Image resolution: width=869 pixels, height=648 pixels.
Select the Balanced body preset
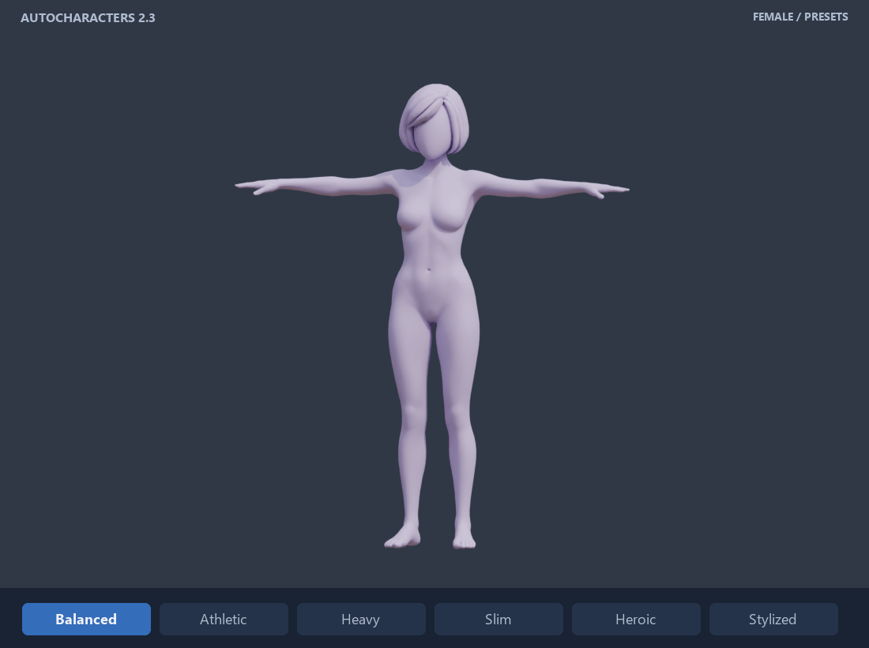click(86, 620)
